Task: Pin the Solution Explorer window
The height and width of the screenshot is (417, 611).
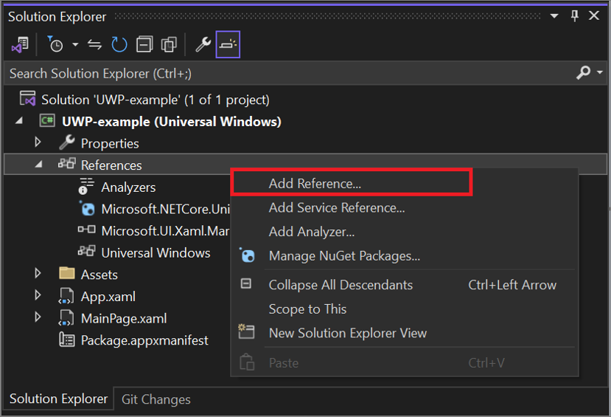Action: 575,15
